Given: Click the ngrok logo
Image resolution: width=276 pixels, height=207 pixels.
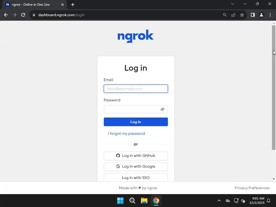Looking at the screenshot, I should 136,36.
